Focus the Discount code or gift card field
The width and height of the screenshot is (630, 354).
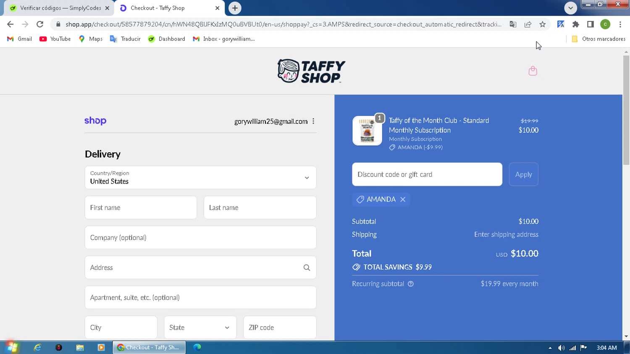point(427,174)
